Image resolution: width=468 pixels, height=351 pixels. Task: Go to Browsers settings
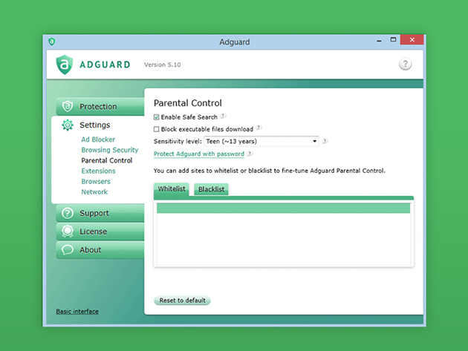(x=96, y=181)
